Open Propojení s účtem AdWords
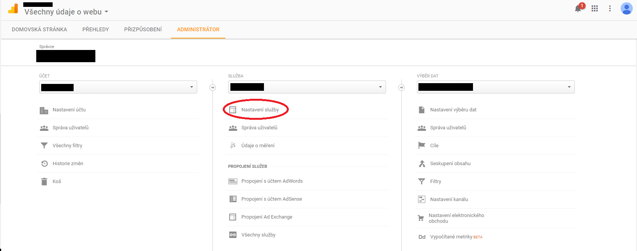The width and height of the screenshot is (637, 251). click(272, 181)
